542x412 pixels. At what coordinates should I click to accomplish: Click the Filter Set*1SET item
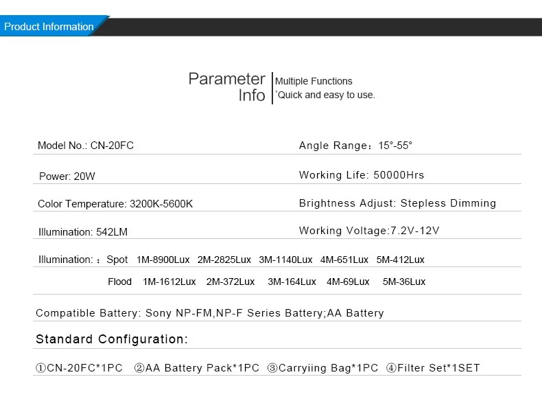[433, 368]
